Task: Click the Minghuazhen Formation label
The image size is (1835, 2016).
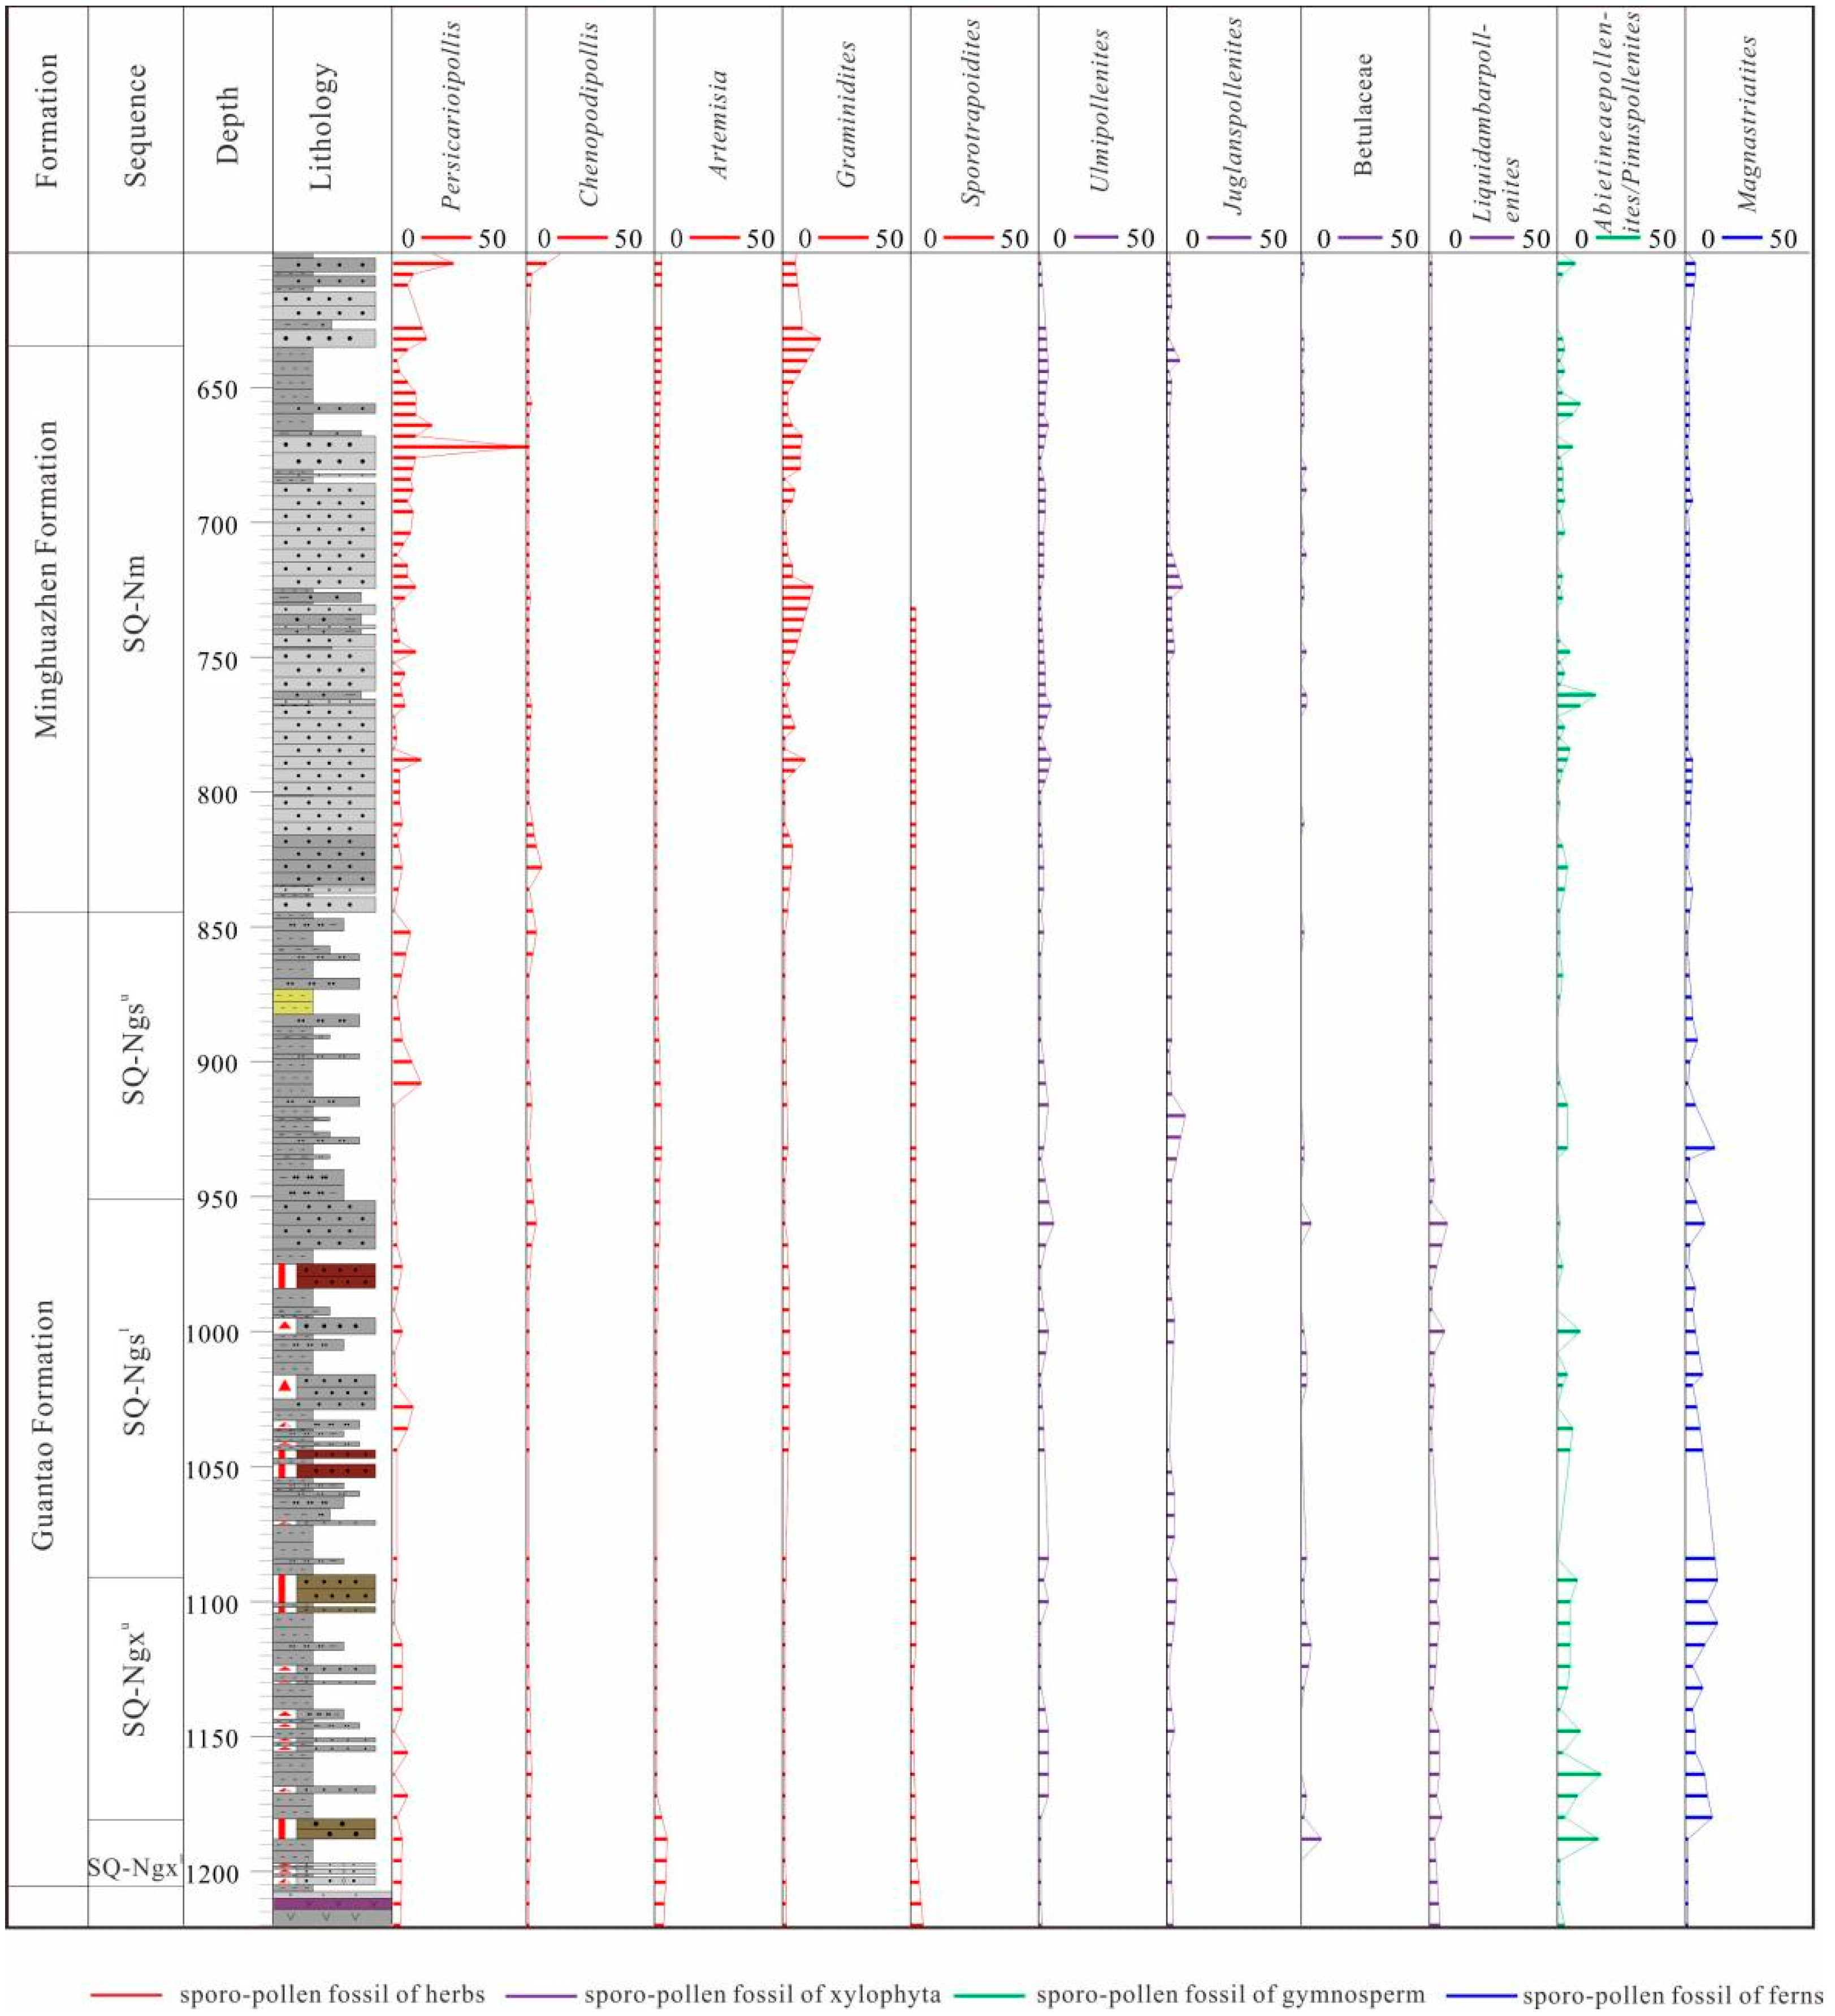Action: tap(46, 579)
